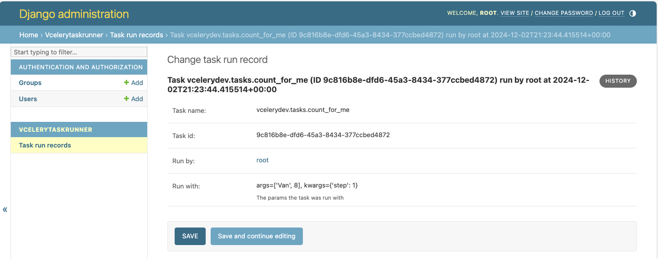
Task: Click the green + Add icon beside Users
Action: tap(133, 99)
